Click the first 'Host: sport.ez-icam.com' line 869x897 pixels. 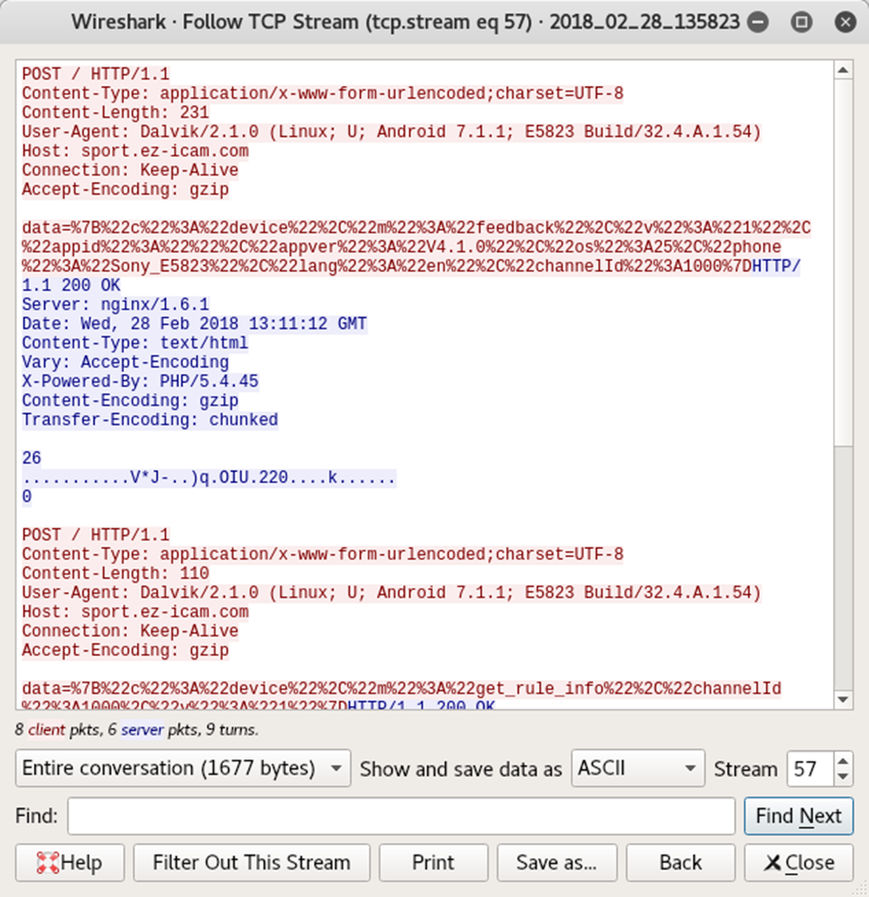135,151
